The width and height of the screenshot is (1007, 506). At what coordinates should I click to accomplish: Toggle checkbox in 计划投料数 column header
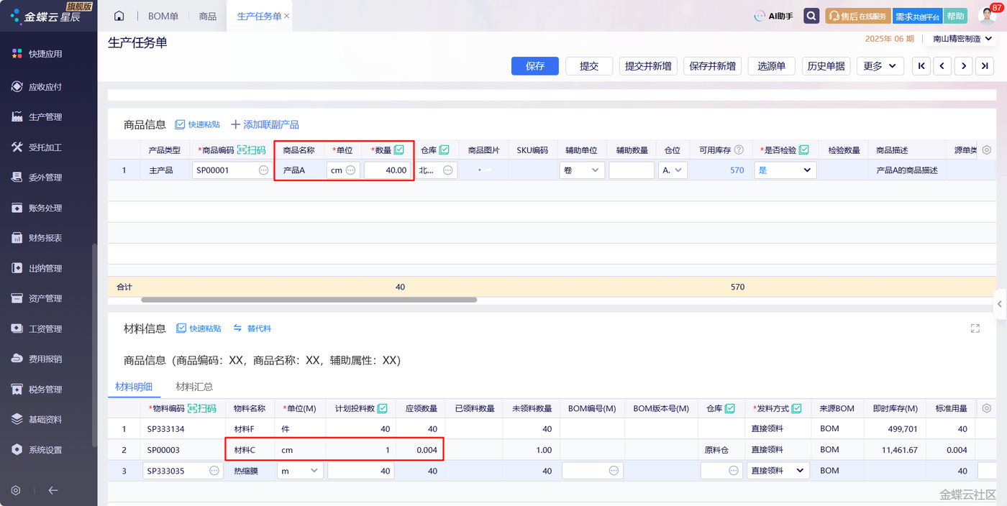pos(383,408)
